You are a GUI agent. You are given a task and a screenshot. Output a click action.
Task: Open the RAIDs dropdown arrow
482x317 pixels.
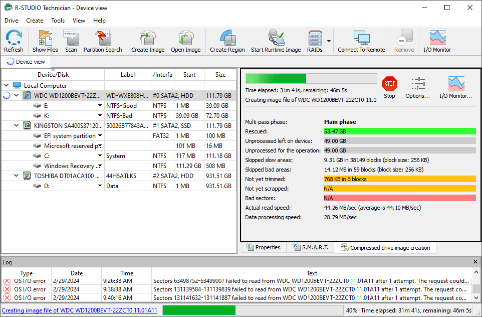(x=329, y=41)
